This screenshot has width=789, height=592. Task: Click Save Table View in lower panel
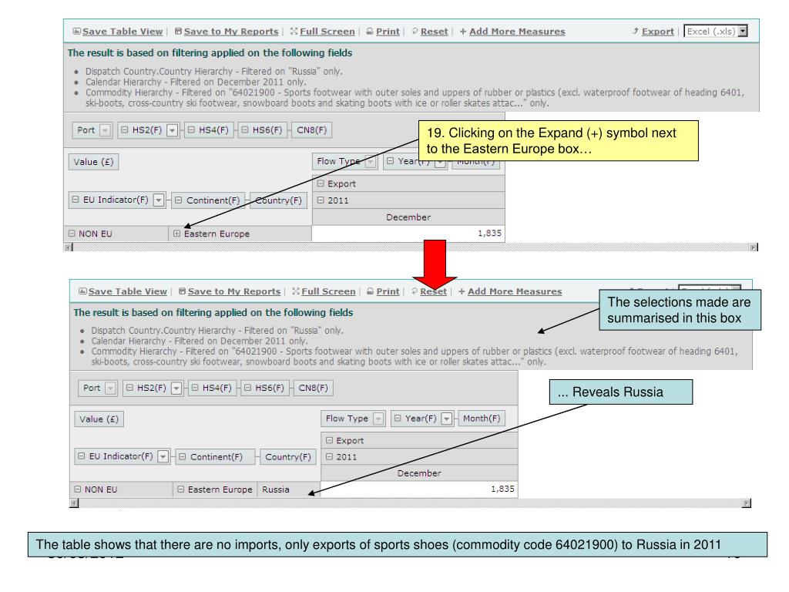(127, 291)
